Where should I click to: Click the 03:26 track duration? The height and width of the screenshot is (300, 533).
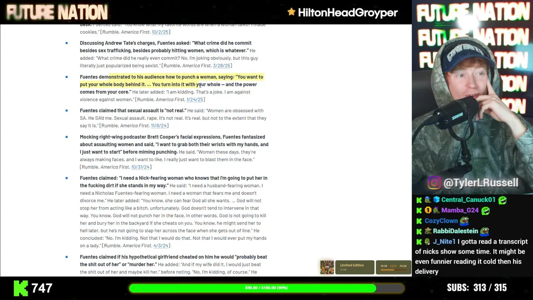coord(403,266)
